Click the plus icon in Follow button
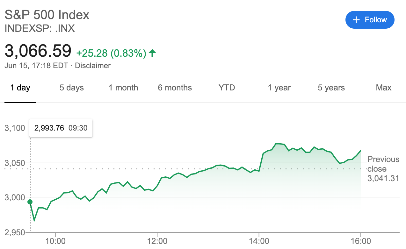406x249 pixels. [356, 20]
